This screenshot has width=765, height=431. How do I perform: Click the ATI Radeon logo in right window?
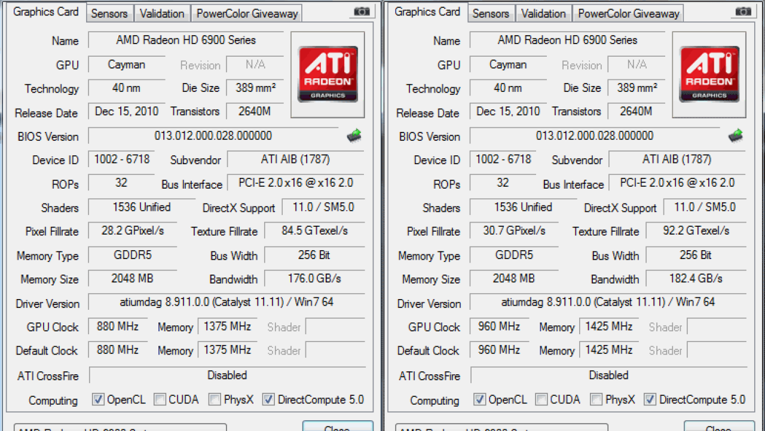[x=709, y=74]
